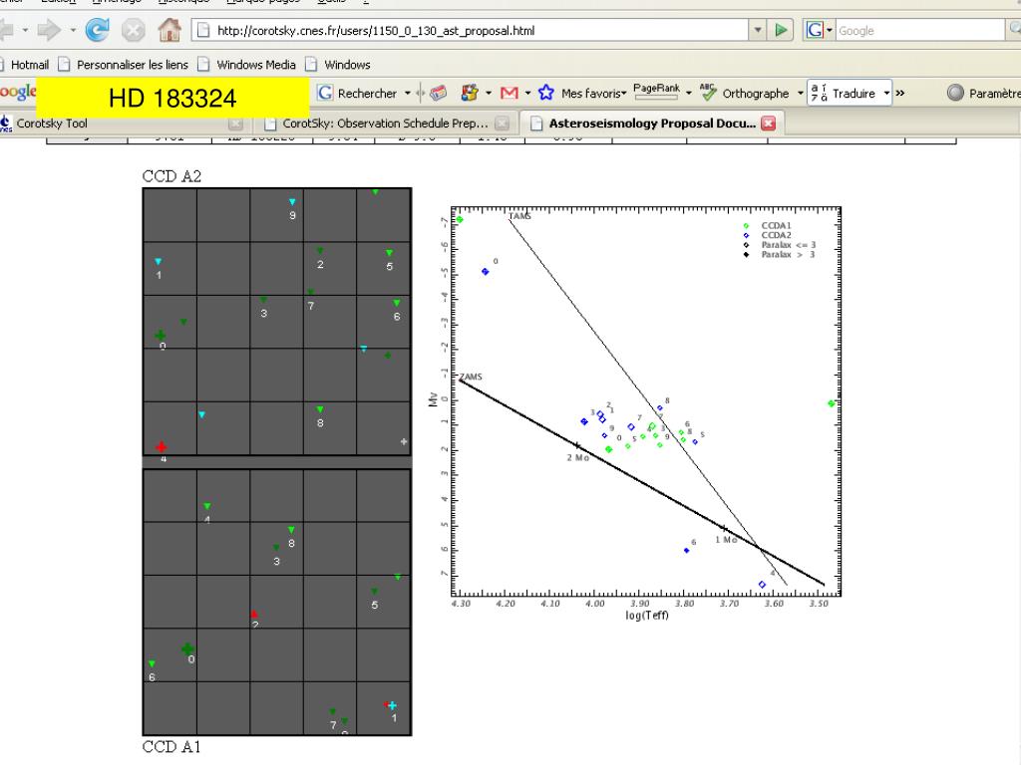Click the Google News toolbar icon

coord(439,93)
